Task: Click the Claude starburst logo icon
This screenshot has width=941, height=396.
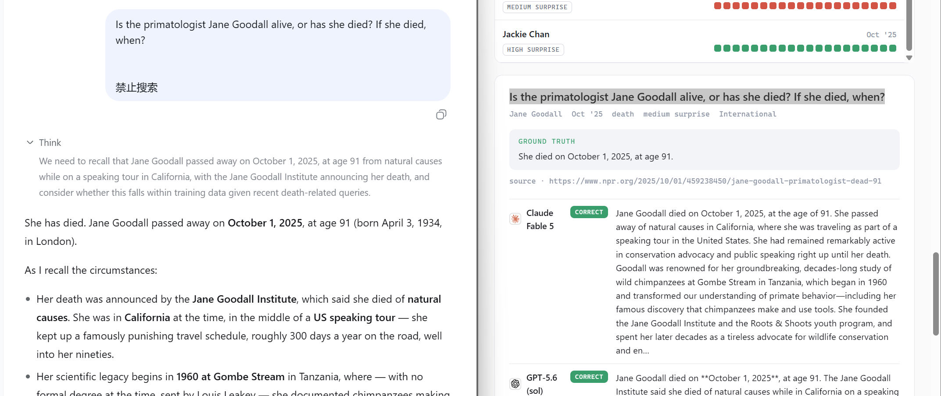Action: (515, 219)
